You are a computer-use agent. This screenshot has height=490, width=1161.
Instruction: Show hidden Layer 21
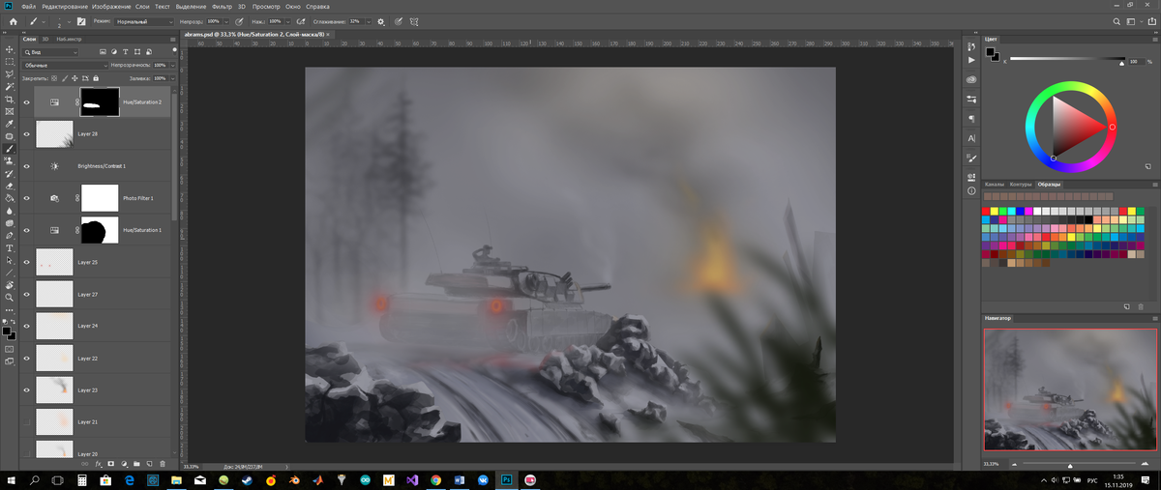point(26,422)
